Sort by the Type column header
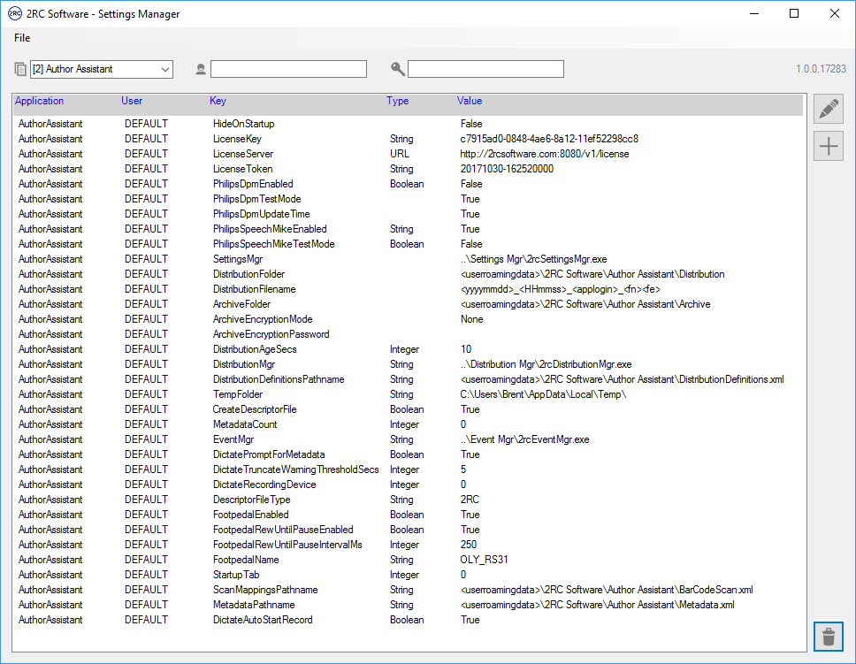Viewport: 856px width, 664px height. point(397,101)
